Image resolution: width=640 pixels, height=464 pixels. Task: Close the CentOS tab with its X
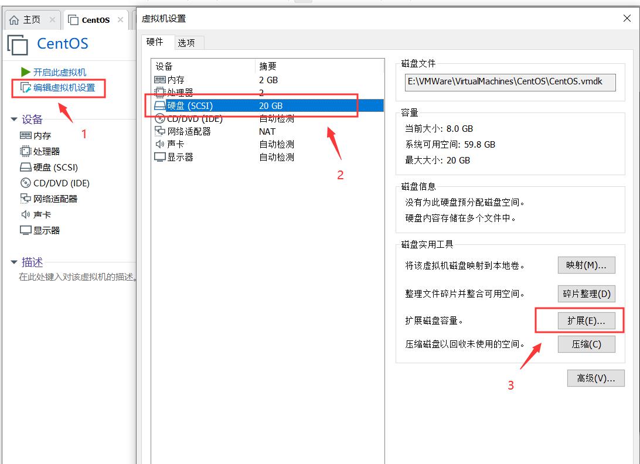pos(120,19)
